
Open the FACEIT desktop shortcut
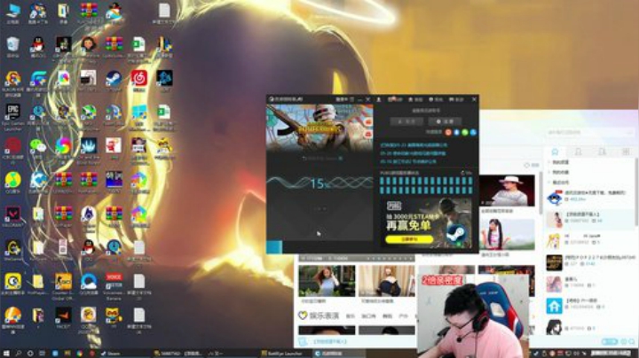(63, 318)
